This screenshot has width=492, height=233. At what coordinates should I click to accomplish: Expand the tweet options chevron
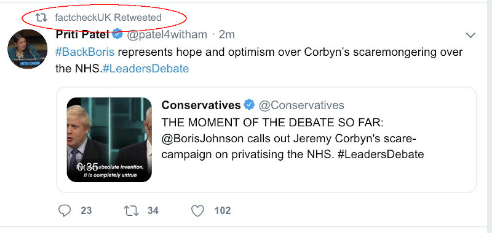tap(470, 36)
